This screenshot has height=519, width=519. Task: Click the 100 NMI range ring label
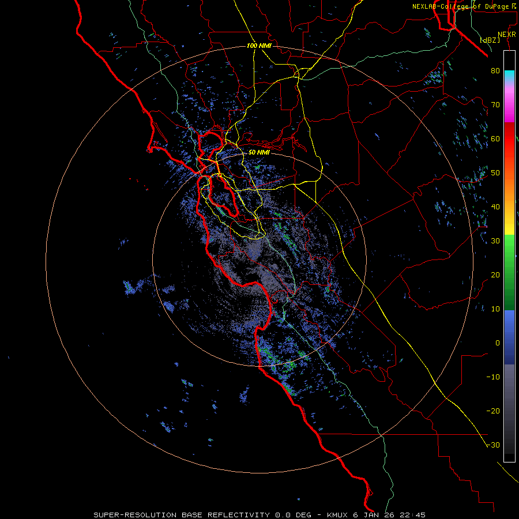[x=259, y=46]
